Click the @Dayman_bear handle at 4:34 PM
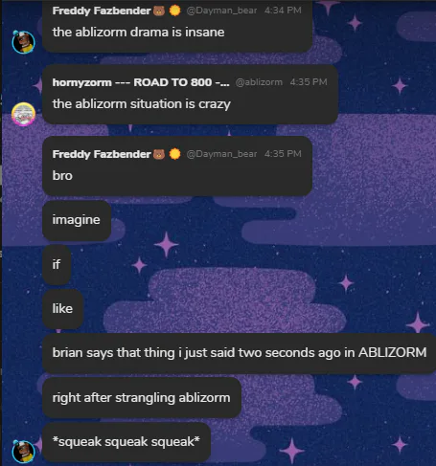The height and width of the screenshot is (466, 436). click(x=221, y=11)
